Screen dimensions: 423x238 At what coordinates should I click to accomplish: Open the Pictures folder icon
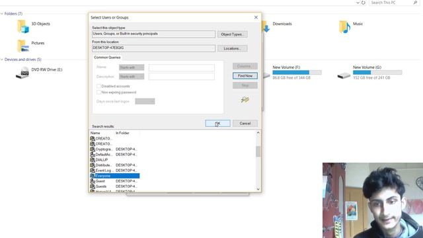click(23, 46)
